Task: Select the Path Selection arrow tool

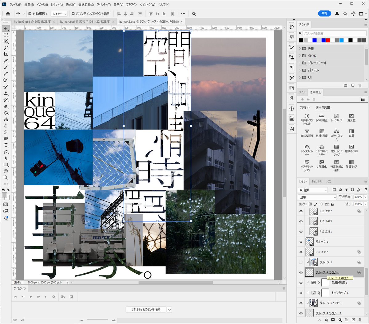Action: pos(6,158)
